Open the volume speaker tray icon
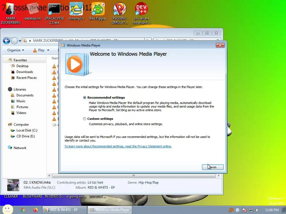The image size is (286, 214). point(258,210)
